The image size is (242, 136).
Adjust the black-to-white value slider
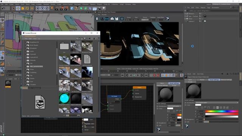coord(222,117)
